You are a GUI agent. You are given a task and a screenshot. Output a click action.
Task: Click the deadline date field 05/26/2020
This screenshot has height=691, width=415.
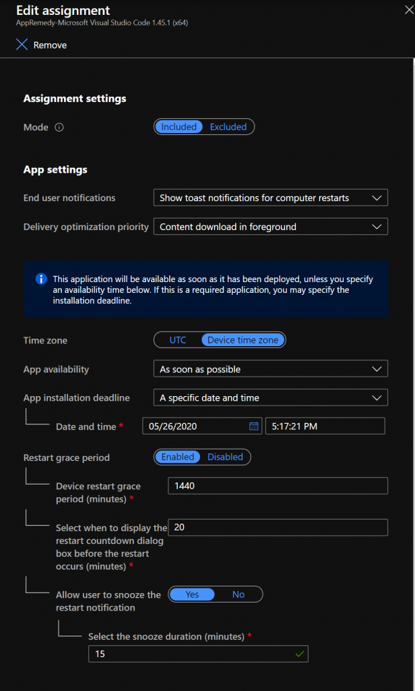coord(202,426)
